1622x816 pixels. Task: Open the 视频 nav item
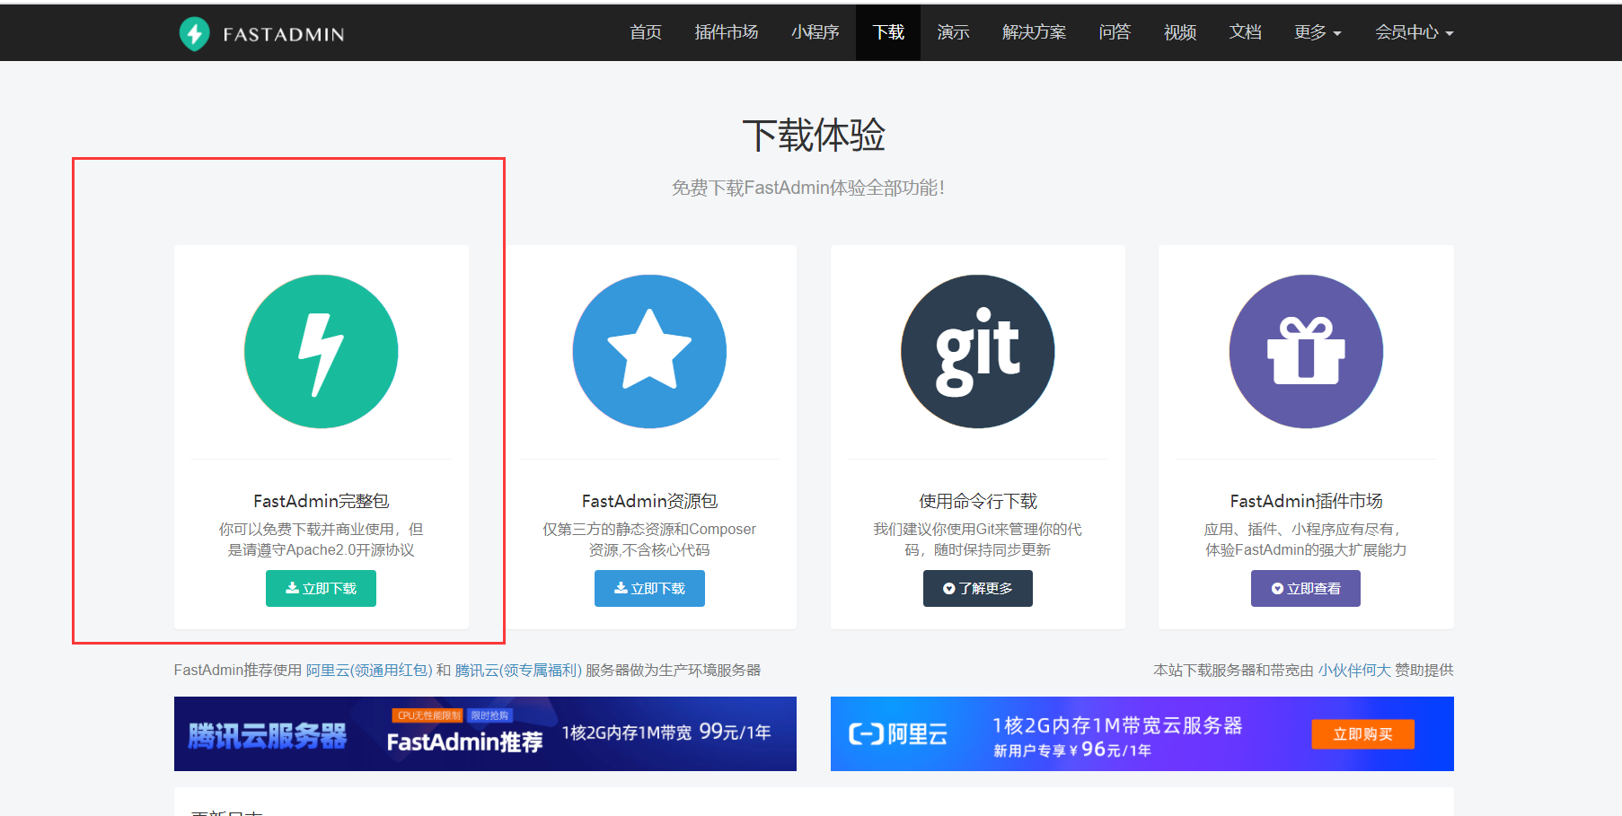coord(1180,32)
